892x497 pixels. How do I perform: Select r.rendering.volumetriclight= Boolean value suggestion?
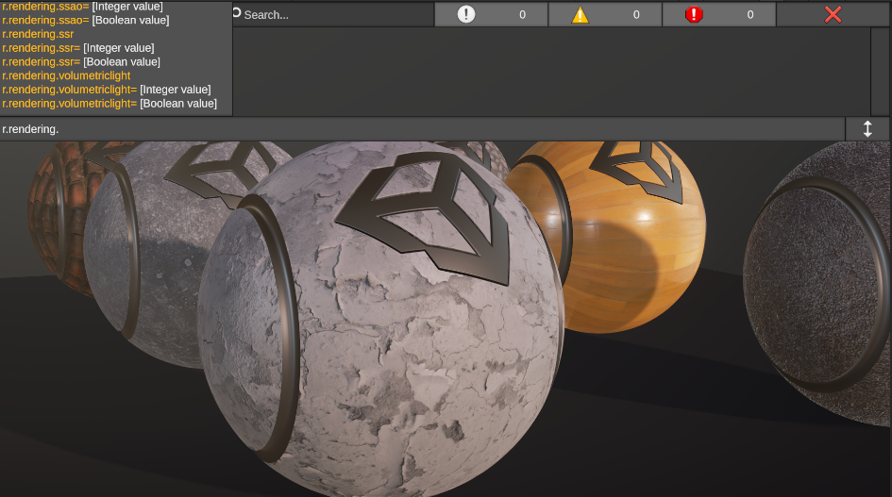click(109, 104)
